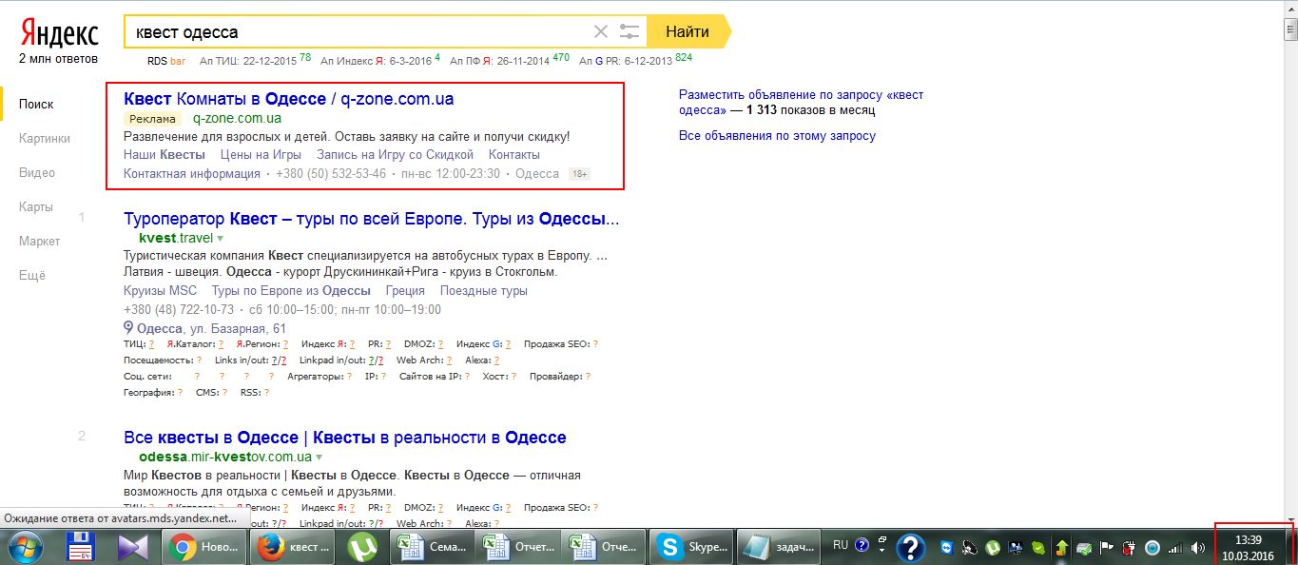1298x565 pixels.
Task: Switch to the Firefox "квест" taskbar window
Action: pyautogui.click(x=292, y=547)
